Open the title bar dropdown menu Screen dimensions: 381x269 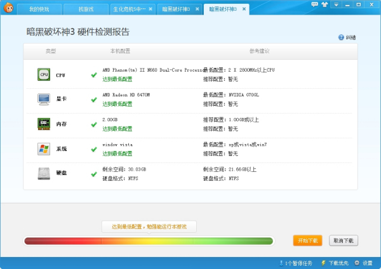click(336, 4)
